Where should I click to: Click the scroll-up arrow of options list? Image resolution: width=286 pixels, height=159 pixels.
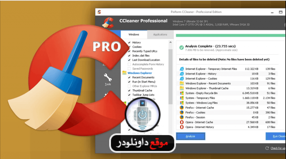tap(170, 42)
